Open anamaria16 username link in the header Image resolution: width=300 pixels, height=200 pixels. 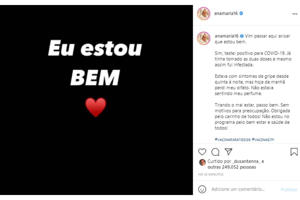pyautogui.click(x=226, y=13)
